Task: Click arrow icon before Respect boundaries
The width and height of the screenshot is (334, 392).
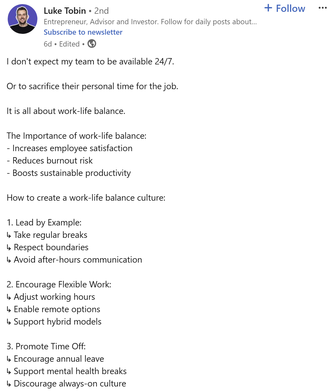Action: (x=9, y=248)
